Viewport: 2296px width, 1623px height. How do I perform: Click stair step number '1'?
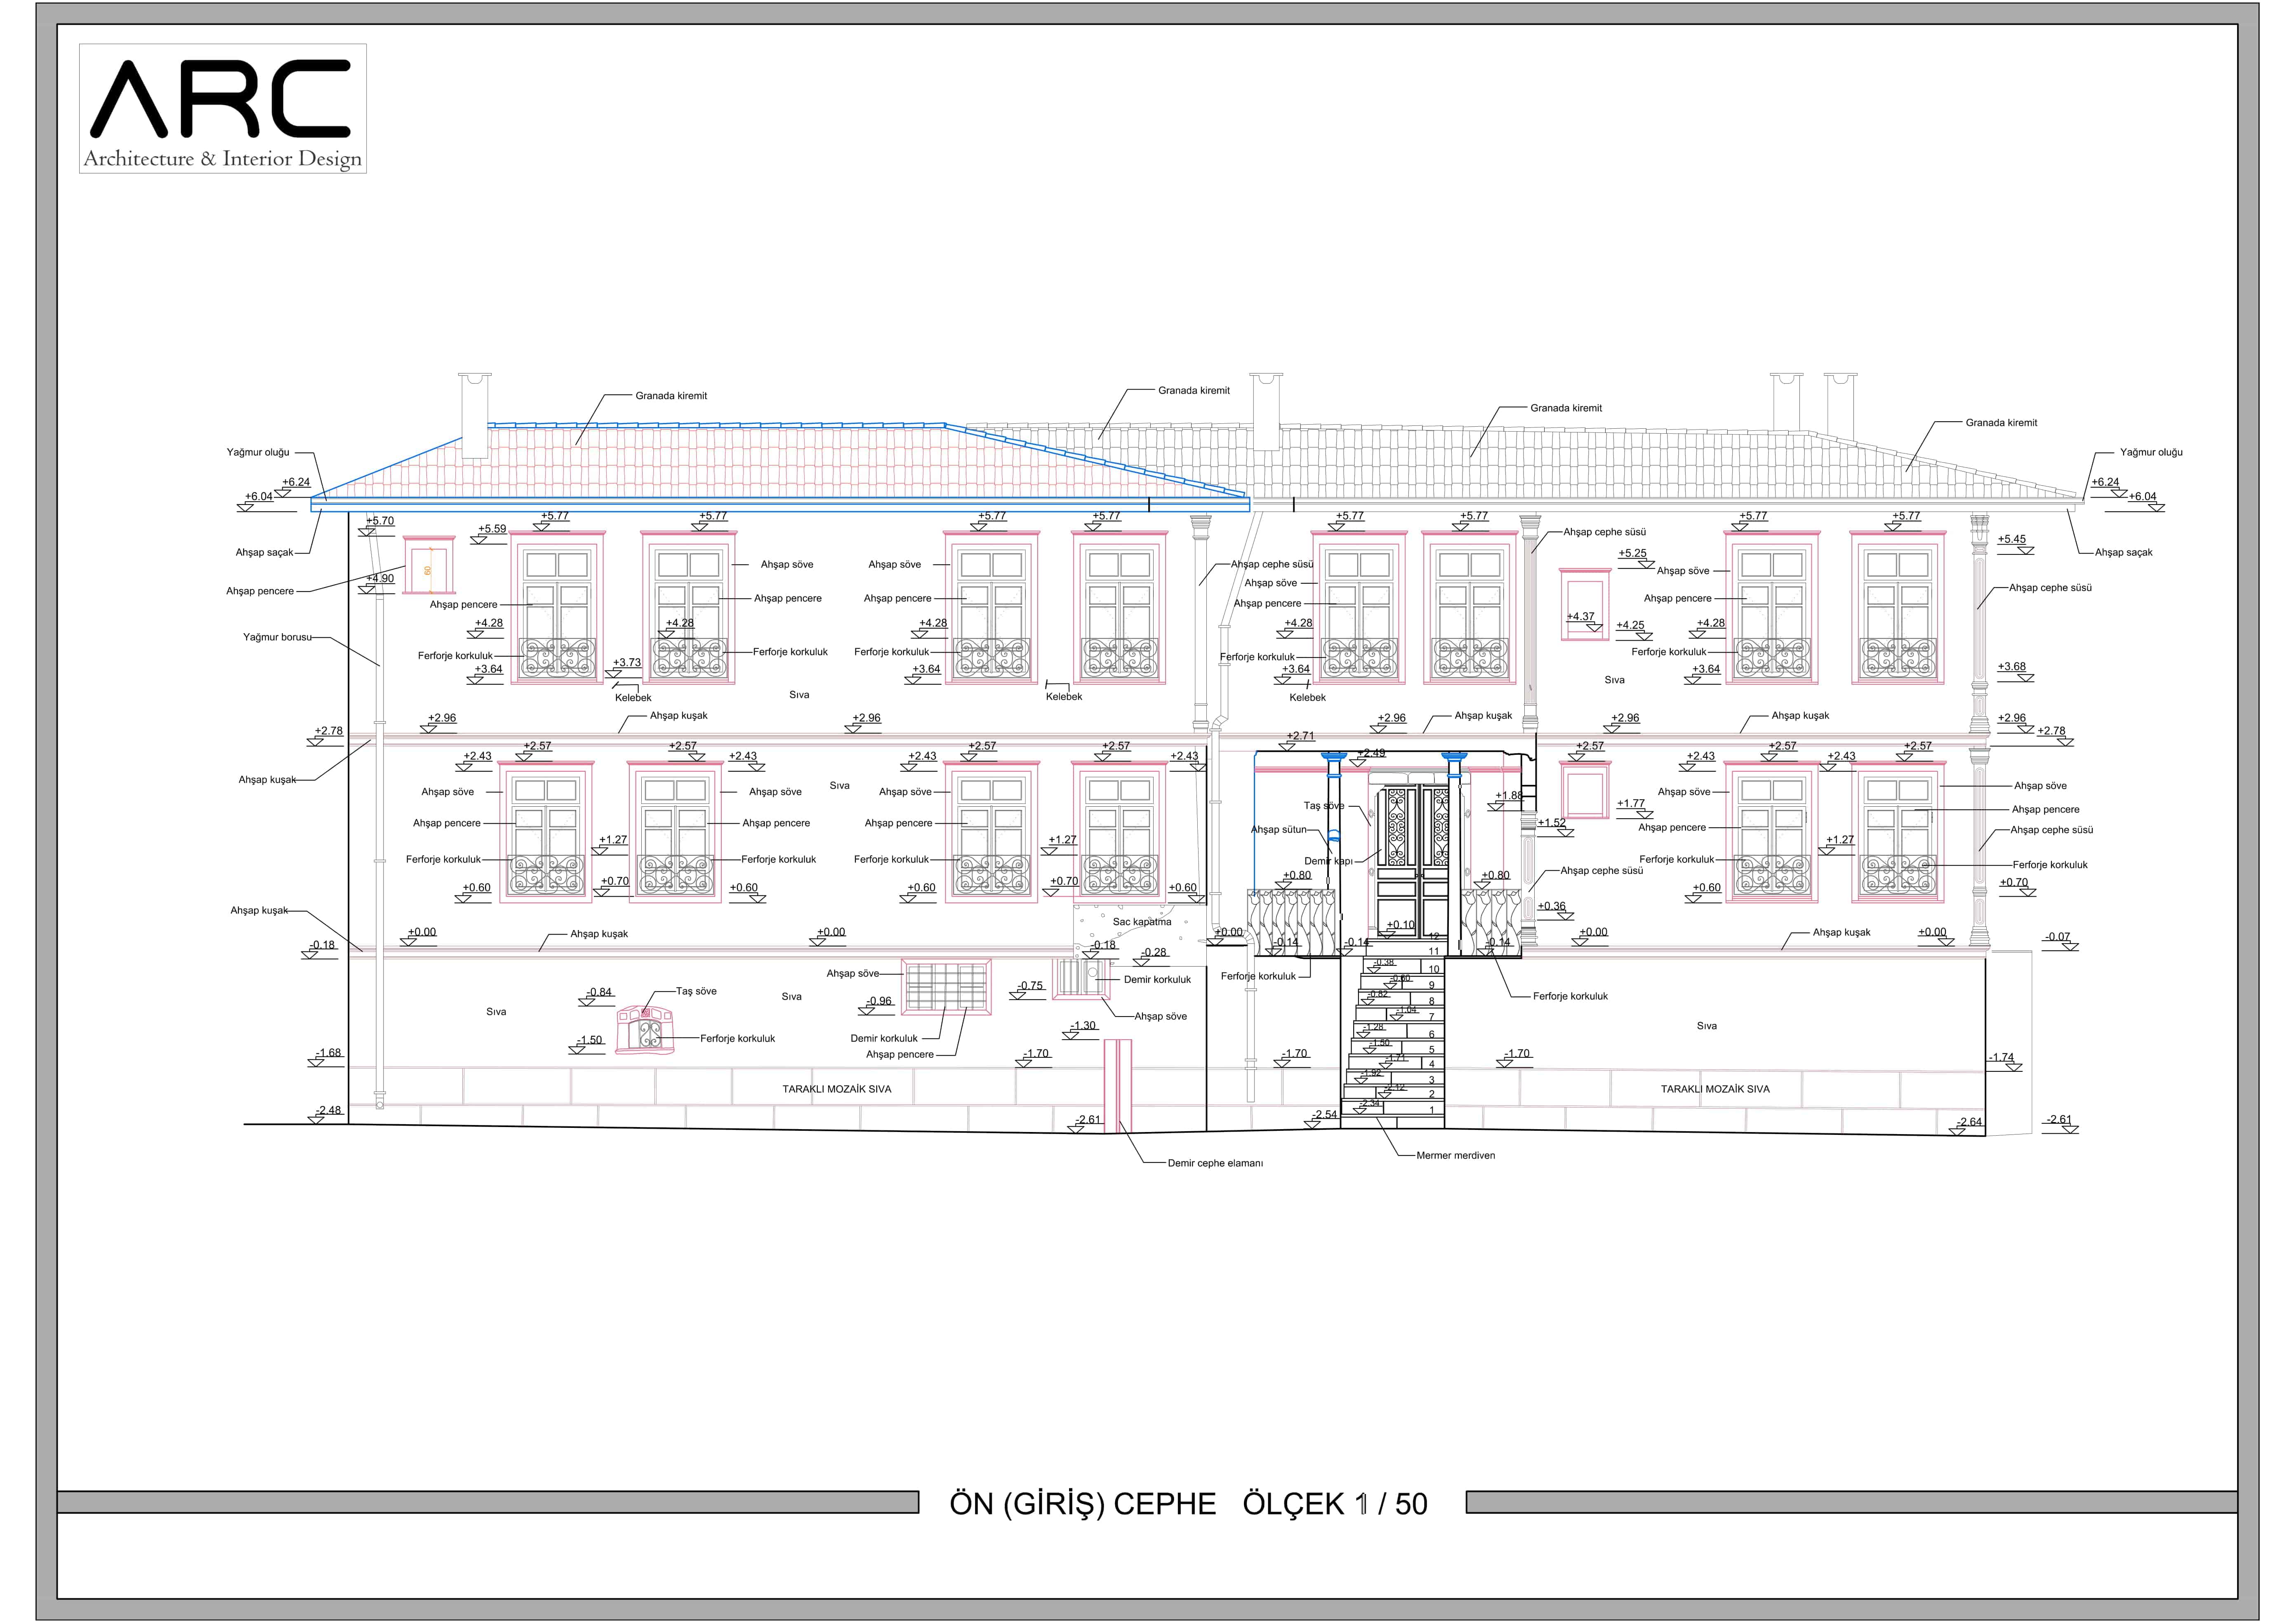pos(1431,1110)
